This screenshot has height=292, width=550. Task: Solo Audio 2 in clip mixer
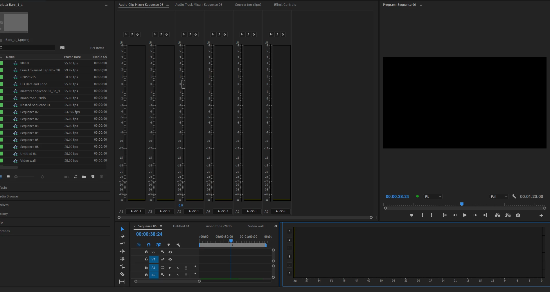click(x=161, y=34)
